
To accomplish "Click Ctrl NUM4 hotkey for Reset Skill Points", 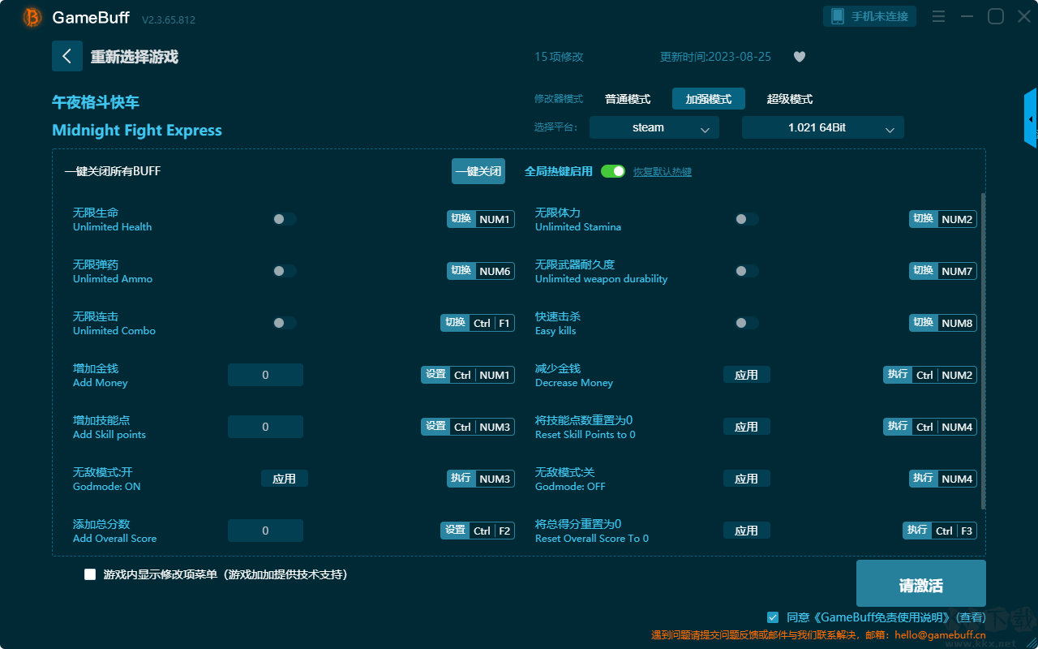I will coord(930,427).
